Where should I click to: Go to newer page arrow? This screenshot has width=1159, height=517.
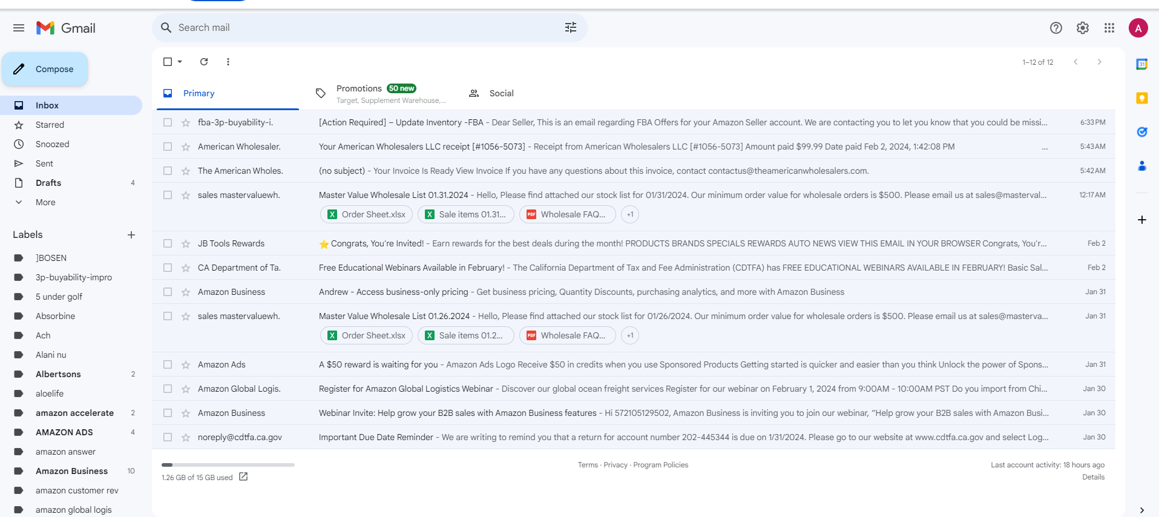coord(1075,62)
